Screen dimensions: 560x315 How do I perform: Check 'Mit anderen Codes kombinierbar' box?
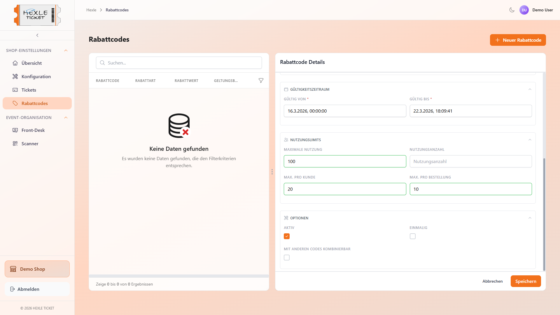pyautogui.click(x=287, y=258)
